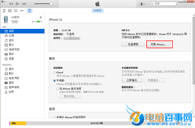Click the 16GB capacity badge
Screen dimensions: 195x128
pos(15,22)
